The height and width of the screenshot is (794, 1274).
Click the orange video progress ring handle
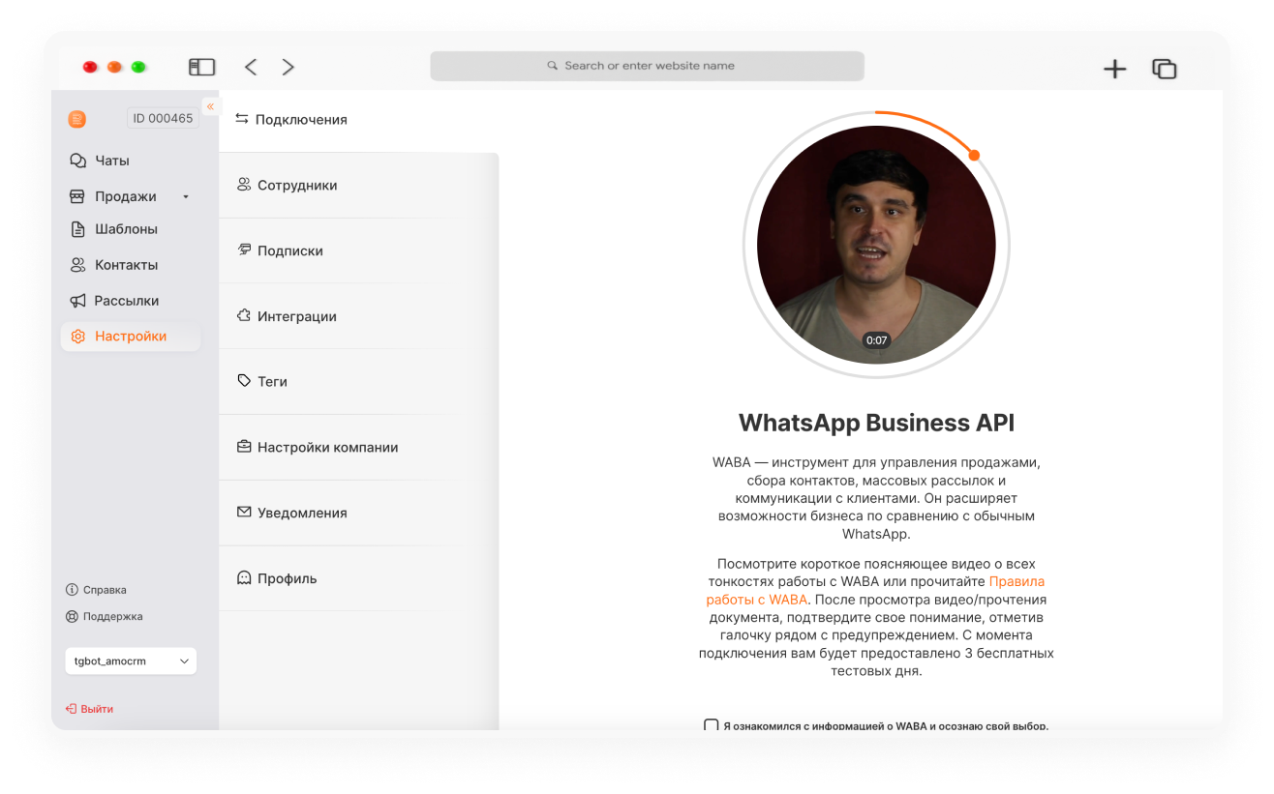pos(974,155)
